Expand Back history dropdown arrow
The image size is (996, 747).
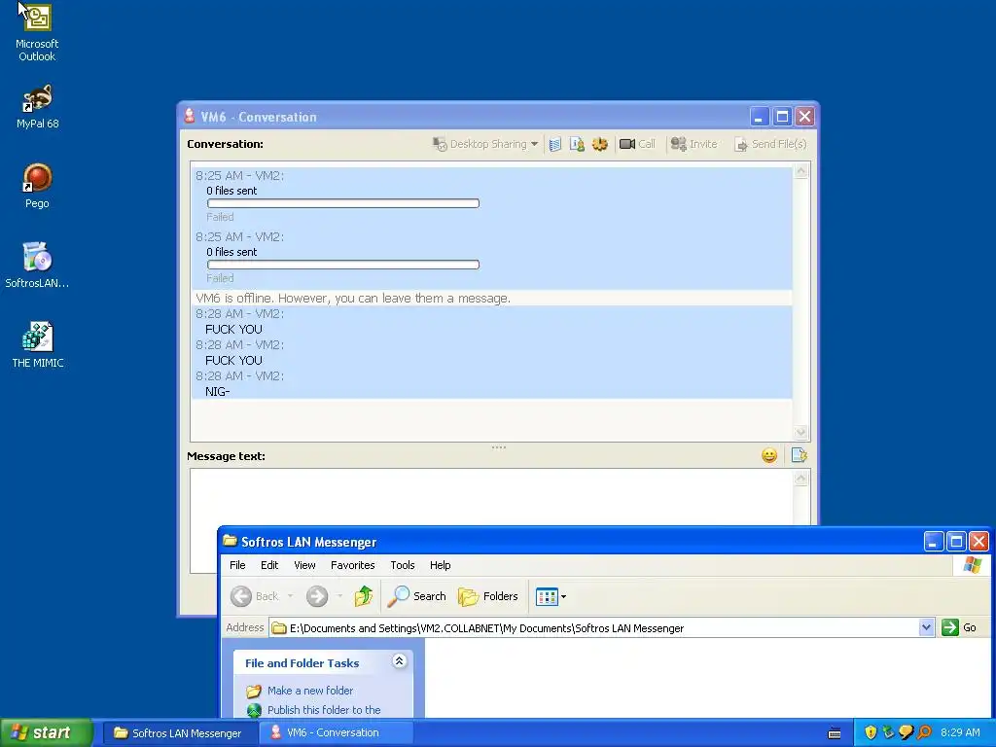coord(290,596)
